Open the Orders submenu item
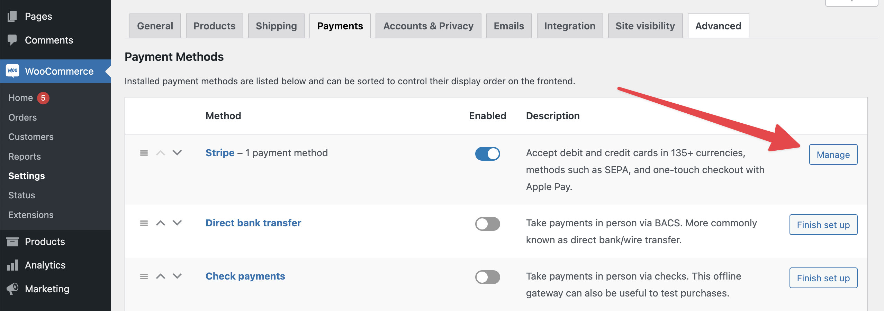The height and width of the screenshot is (311, 884). click(x=22, y=117)
